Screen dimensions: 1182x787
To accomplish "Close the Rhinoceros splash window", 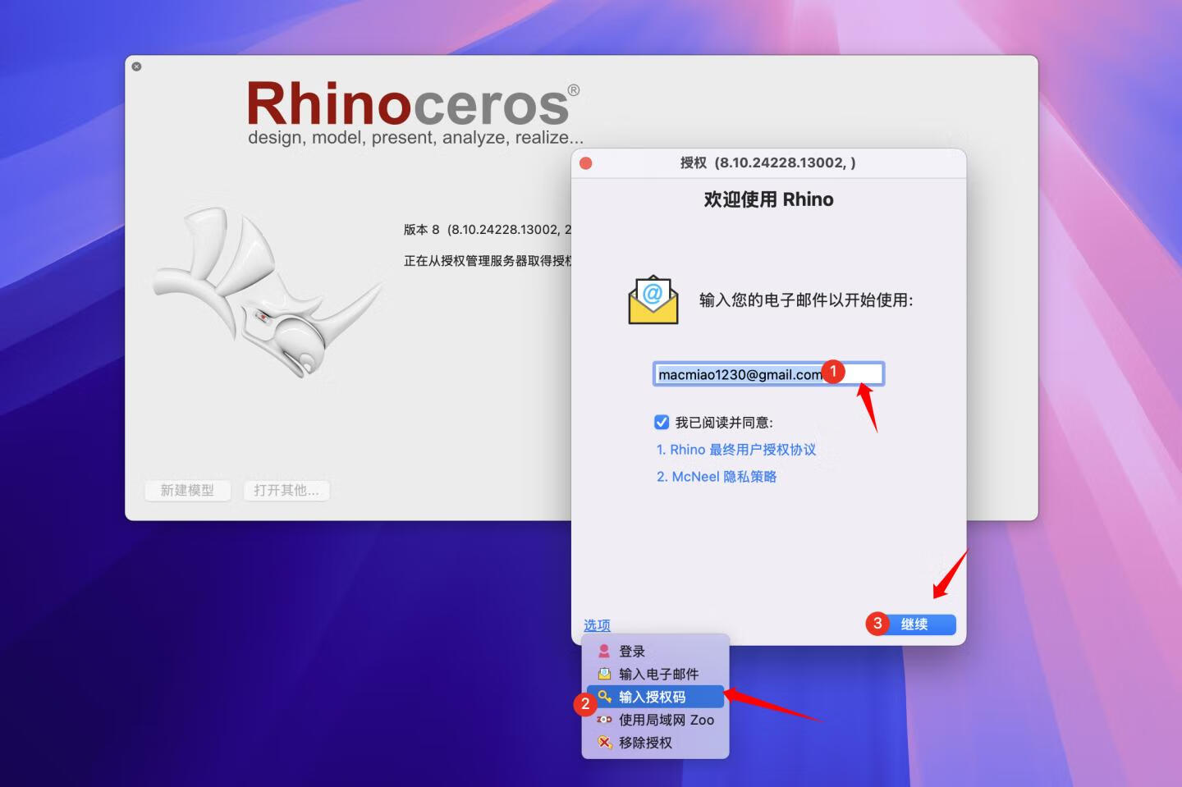I will click(x=136, y=66).
